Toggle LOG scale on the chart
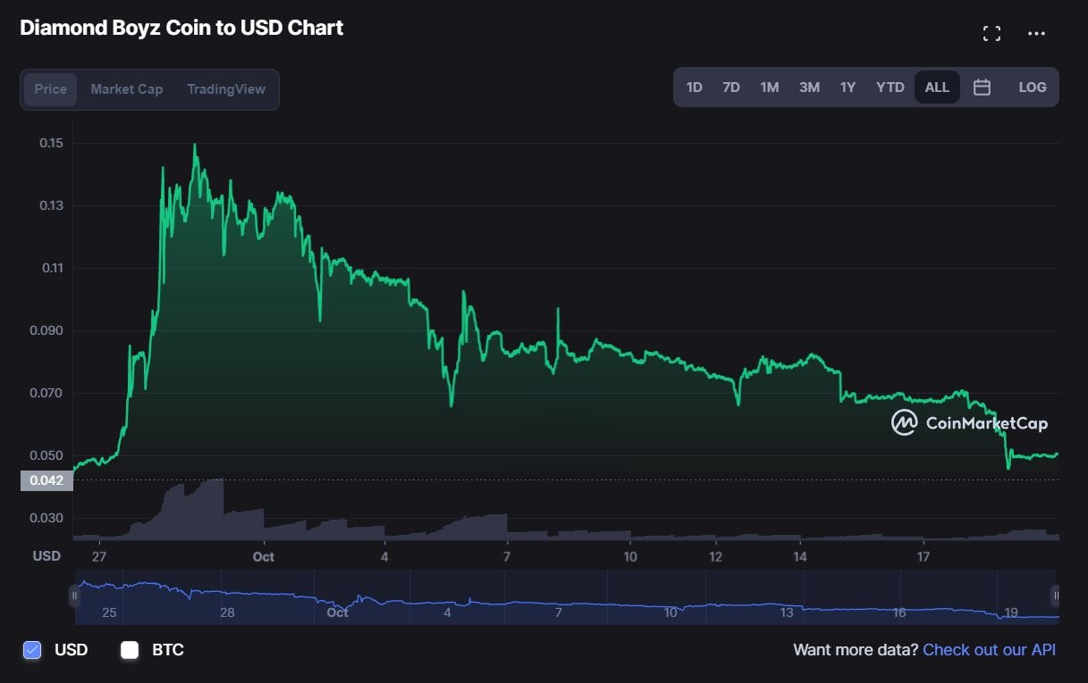The width and height of the screenshot is (1088, 683). click(x=1032, y=87)
